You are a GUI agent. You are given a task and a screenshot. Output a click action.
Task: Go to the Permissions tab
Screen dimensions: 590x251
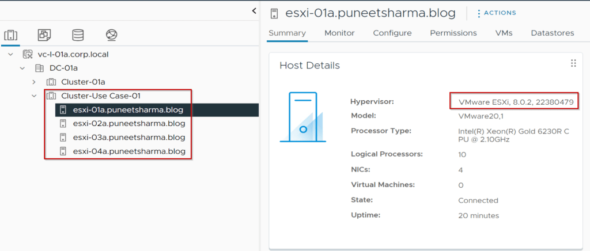click(453, 33)
